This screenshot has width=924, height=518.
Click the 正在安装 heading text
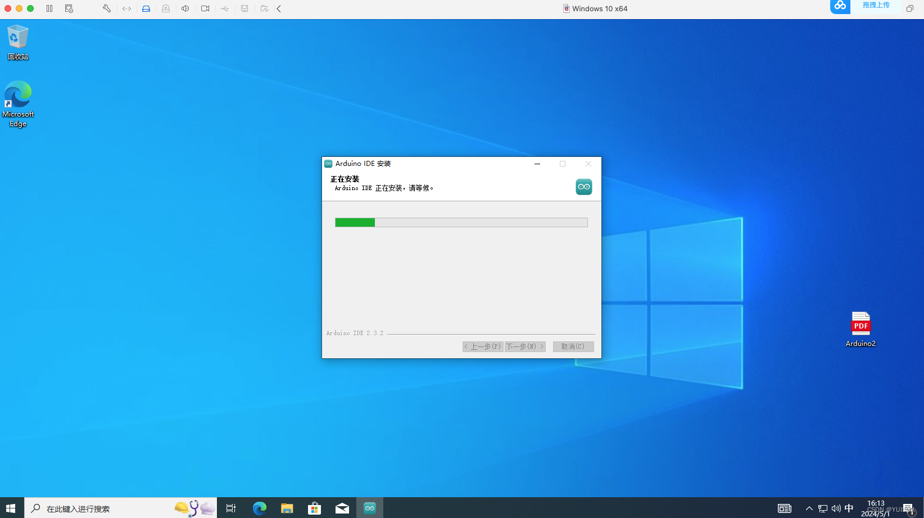click(345, 179)
